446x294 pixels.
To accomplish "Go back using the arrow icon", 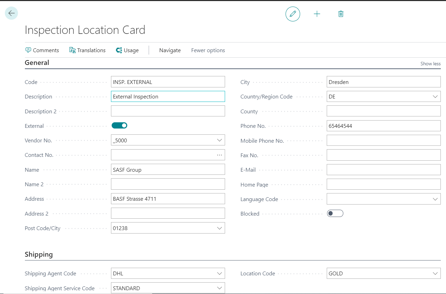I will coord(11,13).
